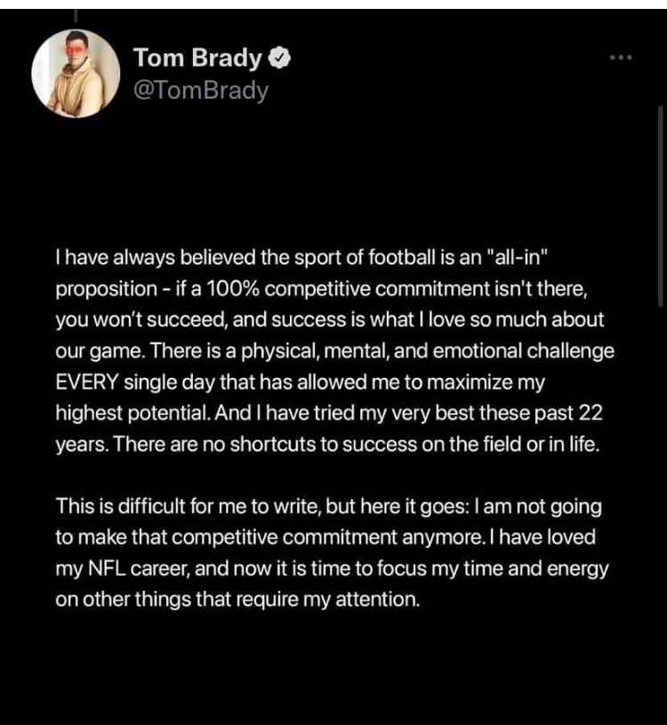Click the blue verified badge icon

tap(279, 57)
